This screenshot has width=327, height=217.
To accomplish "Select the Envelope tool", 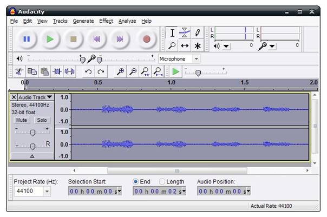I will click(x=185, y=32).
